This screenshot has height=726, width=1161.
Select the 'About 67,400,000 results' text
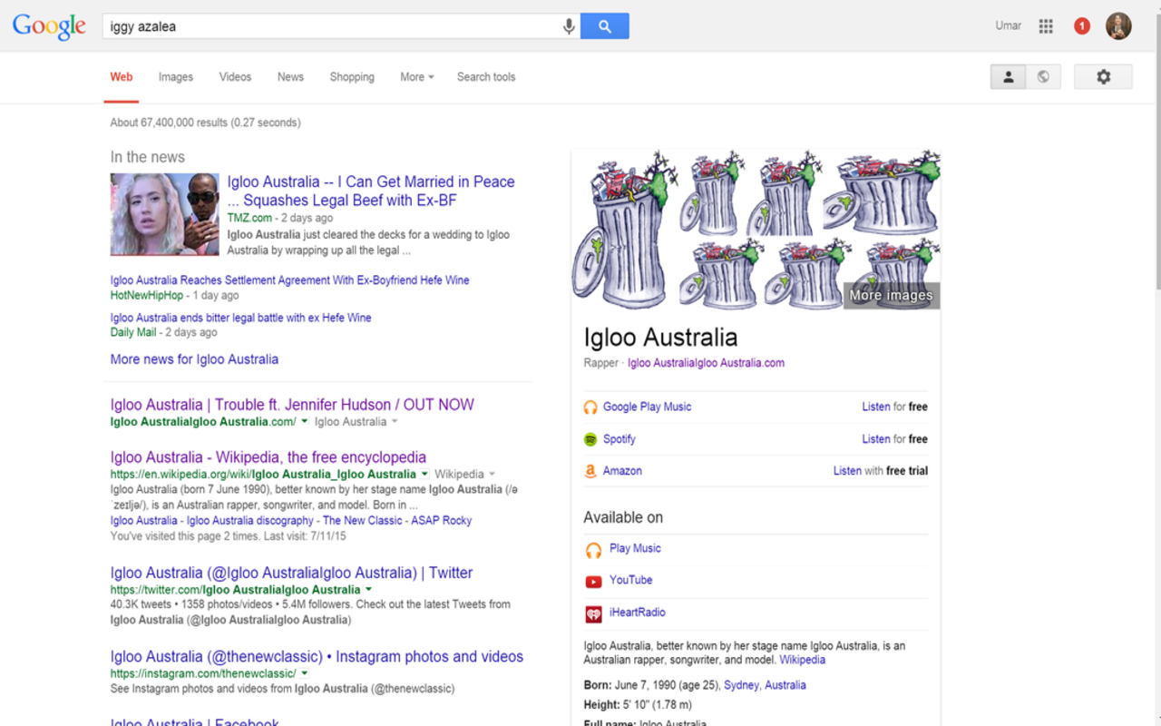point(168,123)
